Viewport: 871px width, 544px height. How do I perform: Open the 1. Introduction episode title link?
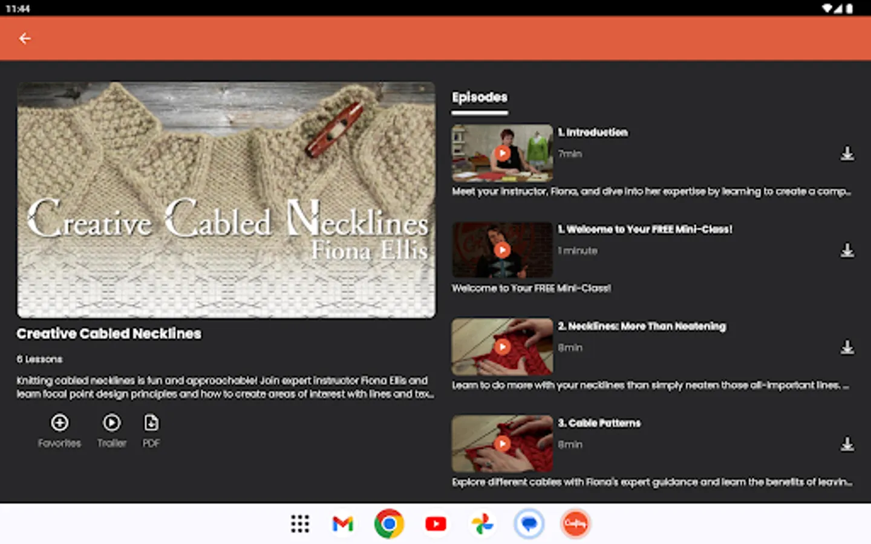(593, 132)
